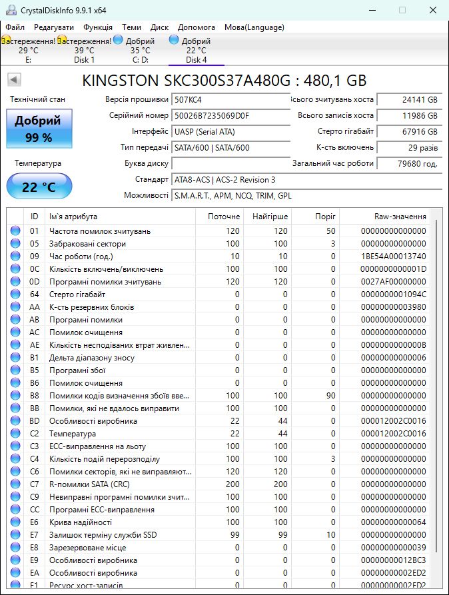Open the Редагувати menu
This screenshot has height=595, width=449.
click(54, 27)
